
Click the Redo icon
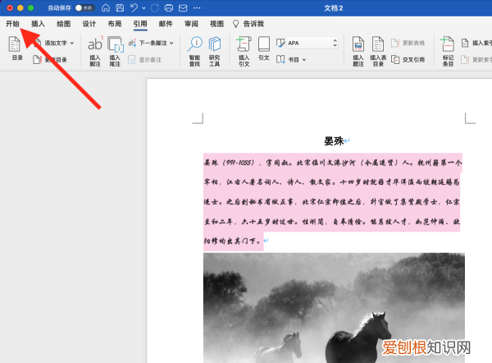155,8
